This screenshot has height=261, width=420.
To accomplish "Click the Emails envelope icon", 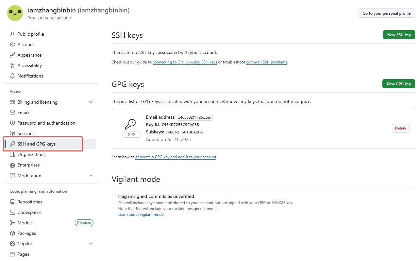I will pyautogui.click(x=12, y=112).
